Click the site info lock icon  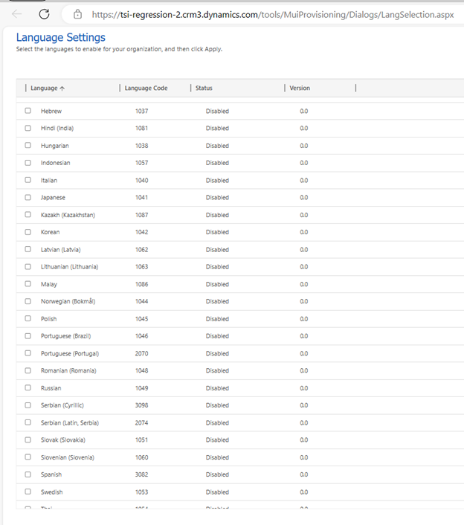click(77, 14)
